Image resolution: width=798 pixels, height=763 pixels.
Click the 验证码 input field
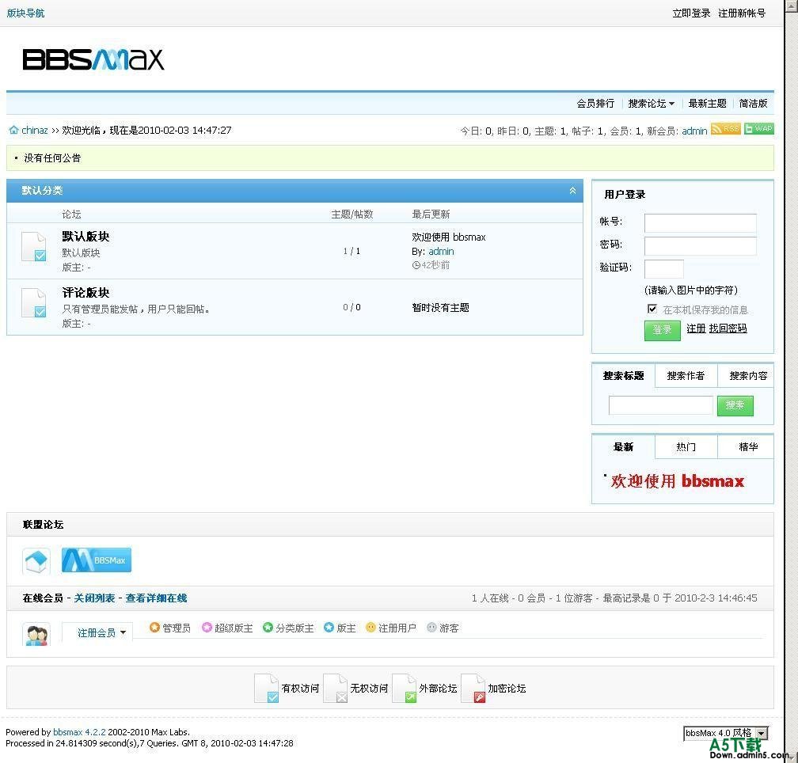pos(663,269)
